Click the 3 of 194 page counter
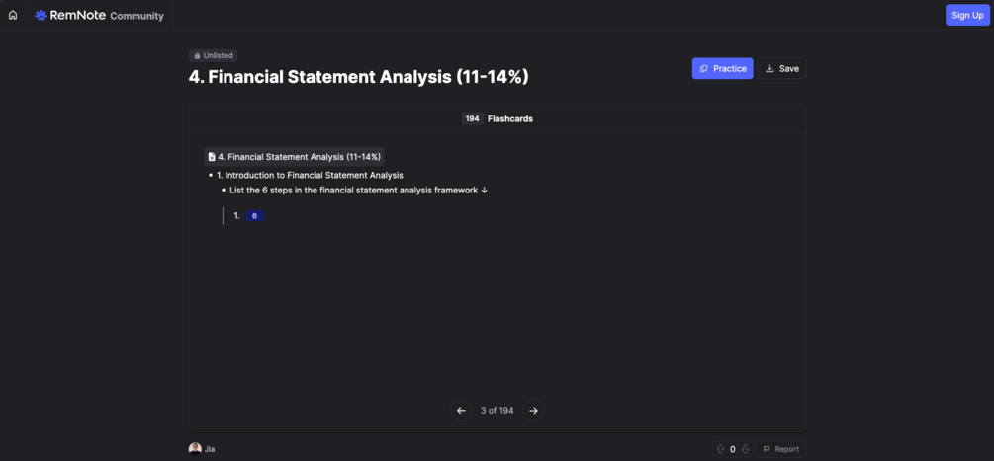The image size is (994, 461). click(497, 411)
